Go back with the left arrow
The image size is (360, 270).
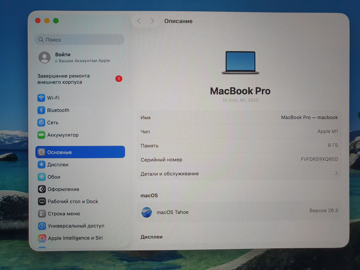click(139, 21)
